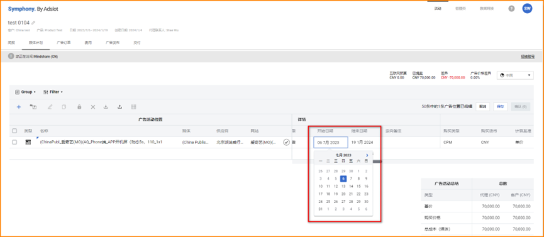Screen dimensions: 544x237
Task: Switch to the 费用 tab
Action: (x=88, y=43)
